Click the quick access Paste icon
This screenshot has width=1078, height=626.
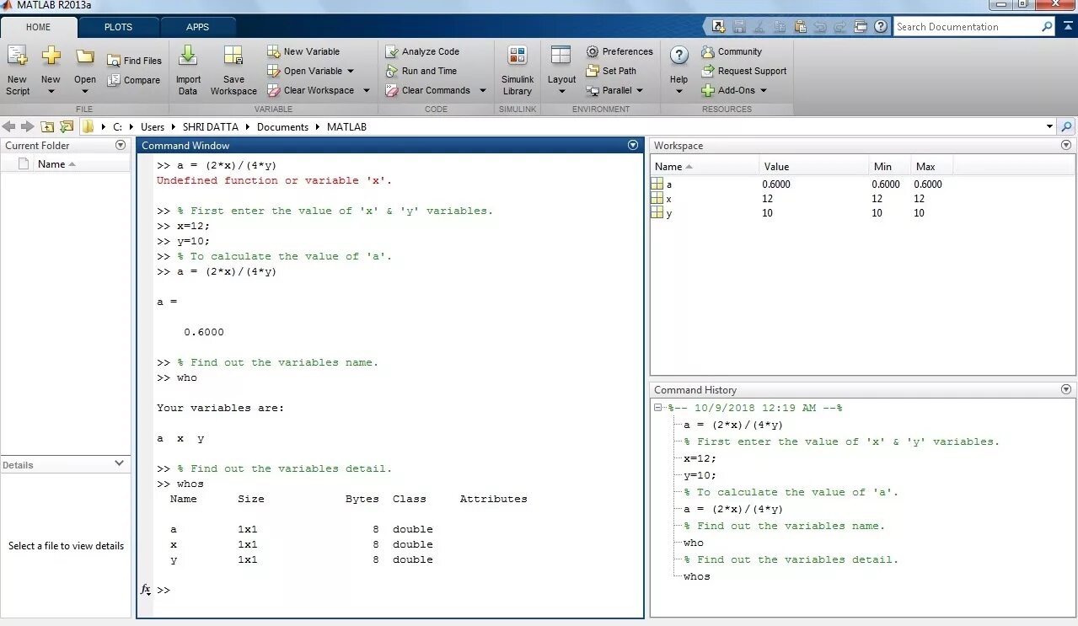tap(800, 26)
